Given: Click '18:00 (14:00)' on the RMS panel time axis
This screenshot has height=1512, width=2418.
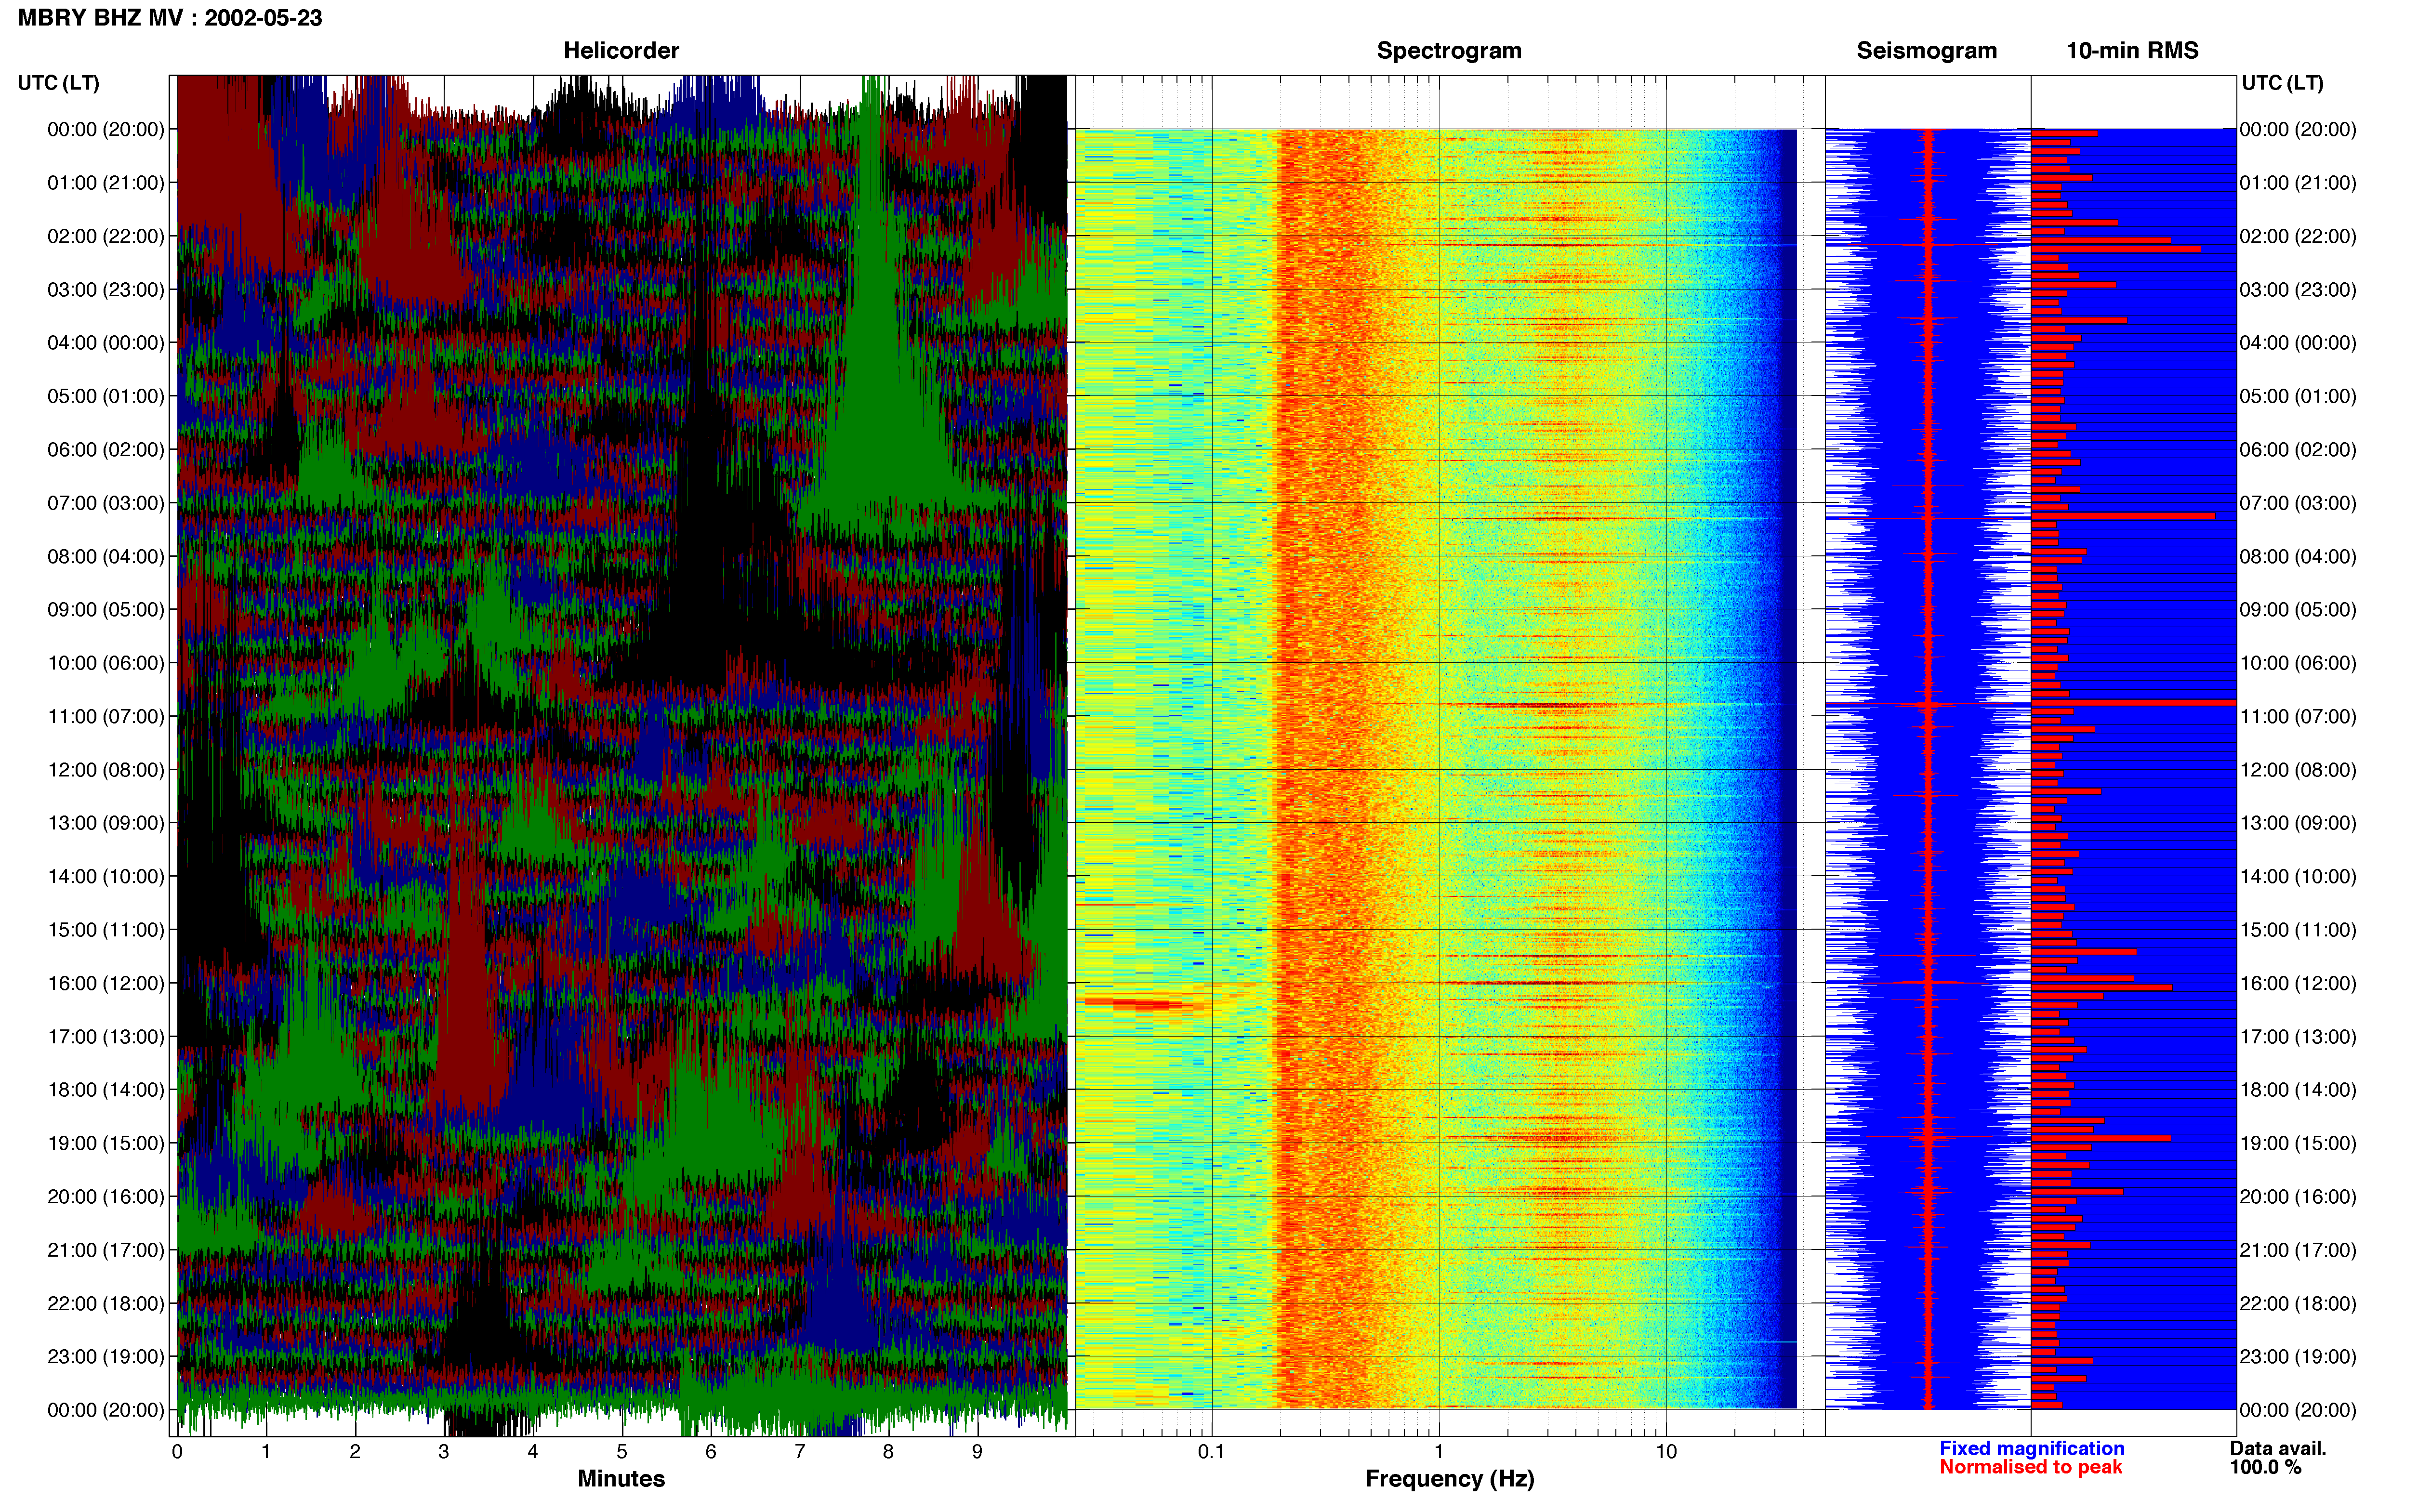Looking at the screenshot, I should pos(2298,1090).
